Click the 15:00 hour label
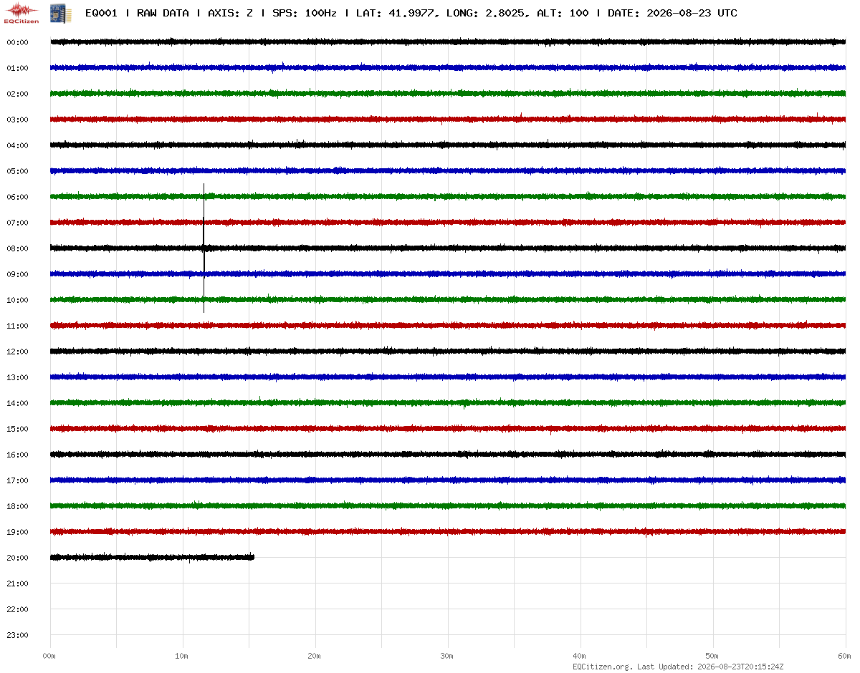 pyautogui.click(x=17, y=429)
